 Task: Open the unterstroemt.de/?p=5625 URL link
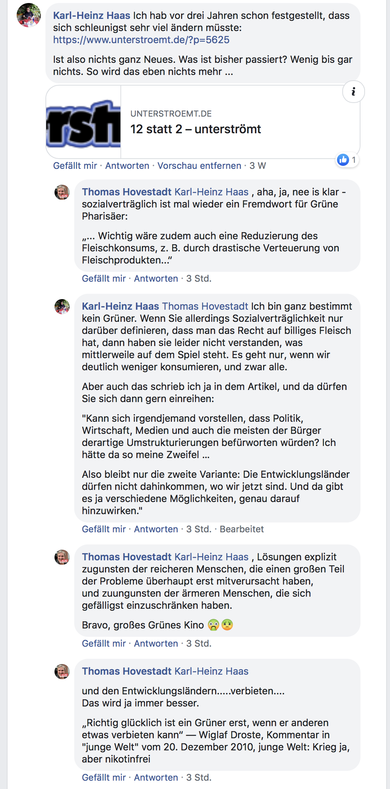(x=141, y=40)
